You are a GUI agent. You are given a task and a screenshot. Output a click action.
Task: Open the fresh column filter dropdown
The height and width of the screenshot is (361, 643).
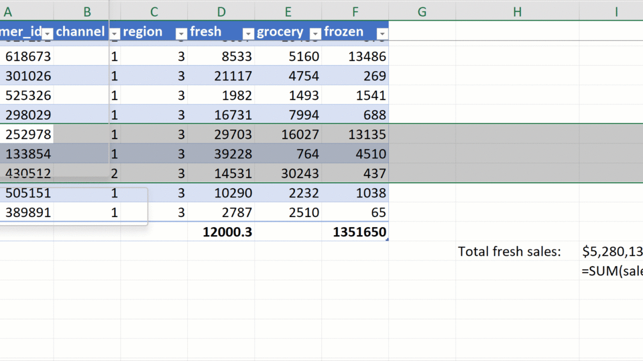tap(248, 34)
